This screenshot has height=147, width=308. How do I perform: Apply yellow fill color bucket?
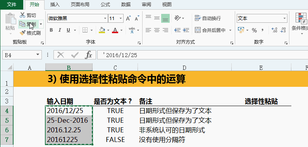tap(102, 30)
